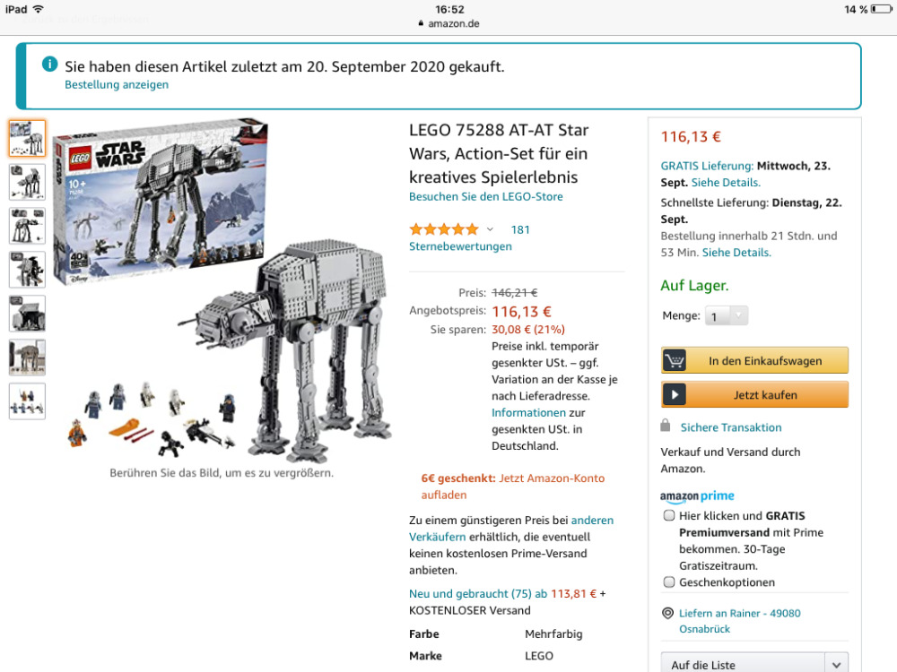Screen dimensions: 897x672
Task: Click the play arrow icon on Jetzt kaufen
Action: point(675,395)
